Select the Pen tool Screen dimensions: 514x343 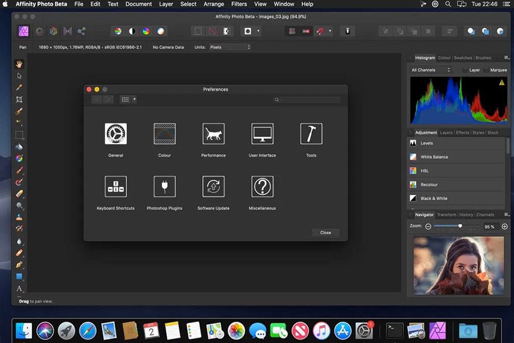coord(19,265)
